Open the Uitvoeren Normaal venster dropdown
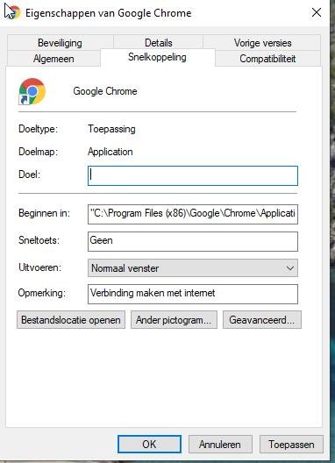This screenshot has width=335, height=463. click(x=193, y=267)
